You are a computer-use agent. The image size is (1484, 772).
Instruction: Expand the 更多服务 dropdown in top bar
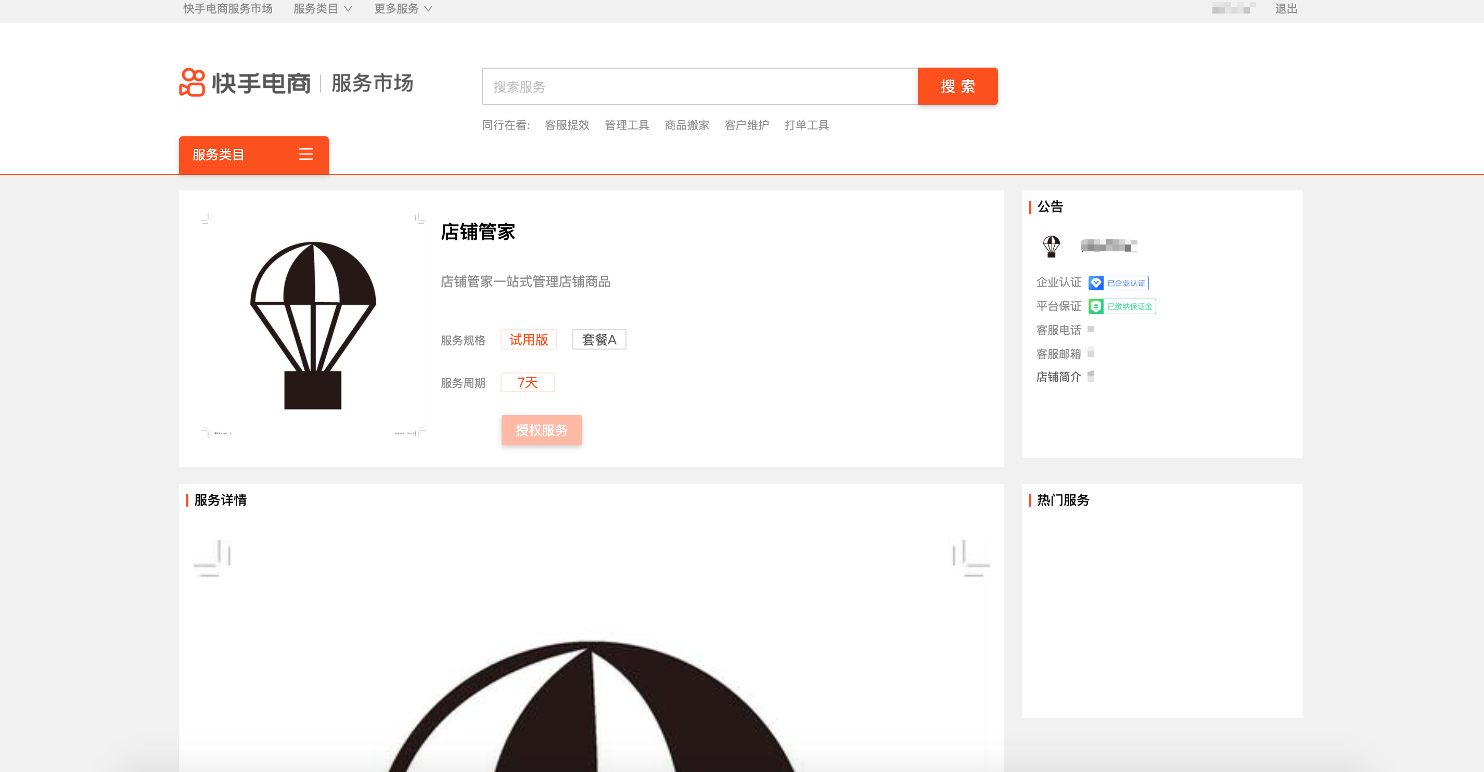pos(403,9)
